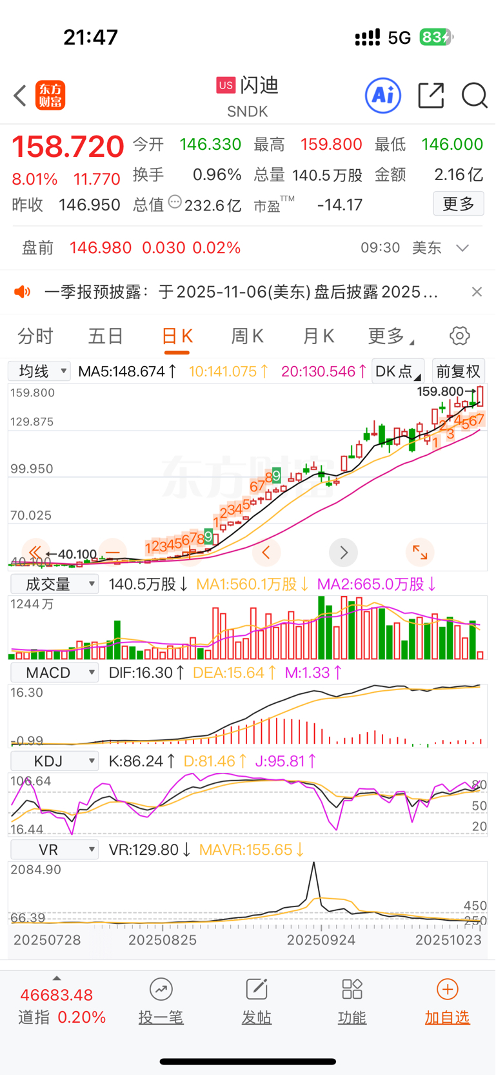Tap the 5G signal status indicator

399,37
